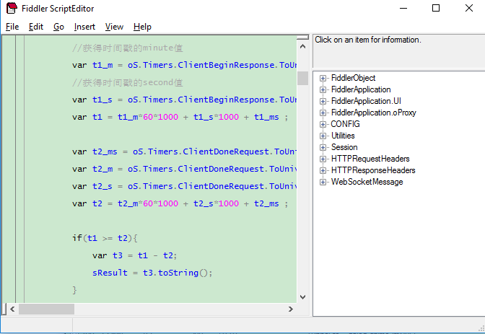The image size is (485, 334).
Task: Expand the FiddlerApplication.UI node
Action: click(323, 102)
